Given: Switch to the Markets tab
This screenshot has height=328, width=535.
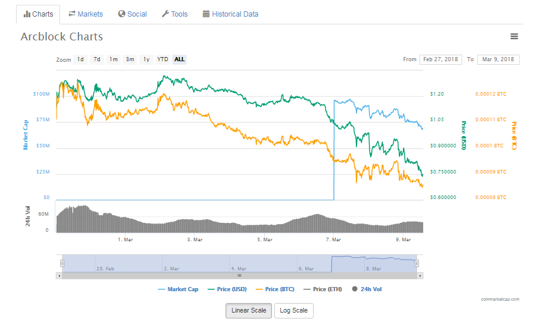Looking at the screenshot, I should tap(86, 14).
